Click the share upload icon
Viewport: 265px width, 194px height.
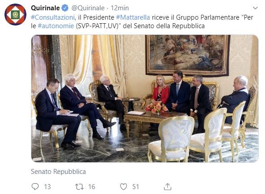[167, 186]
